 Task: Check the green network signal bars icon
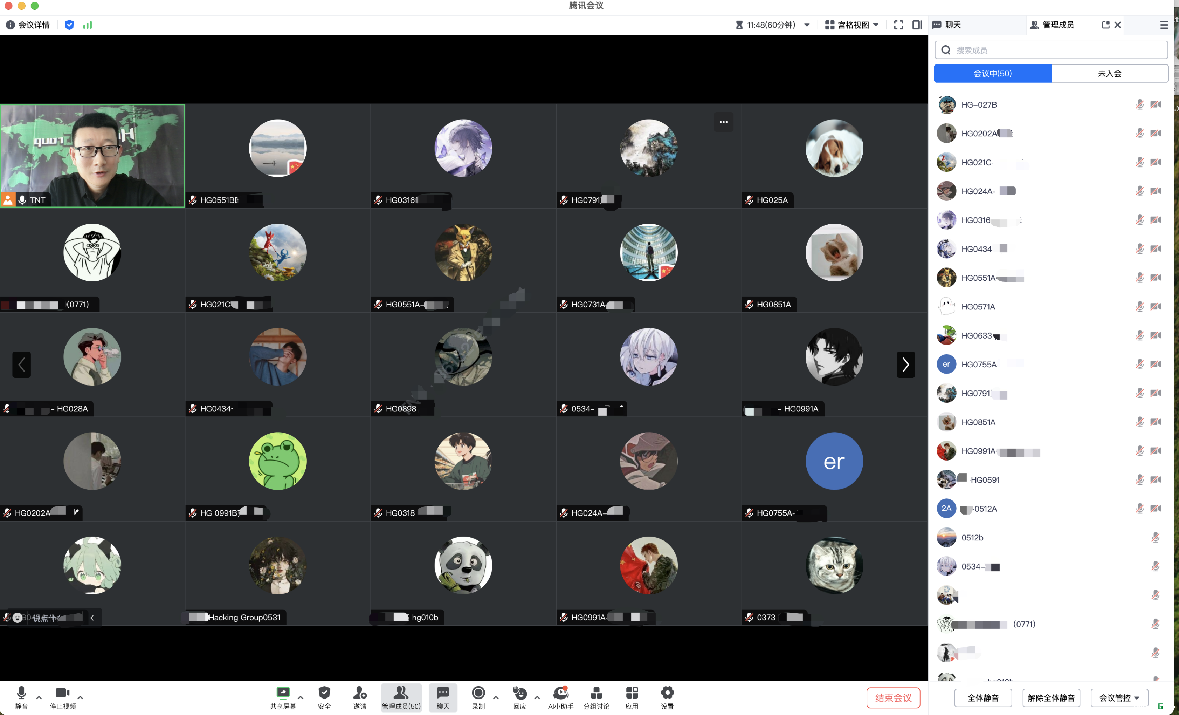87,25
